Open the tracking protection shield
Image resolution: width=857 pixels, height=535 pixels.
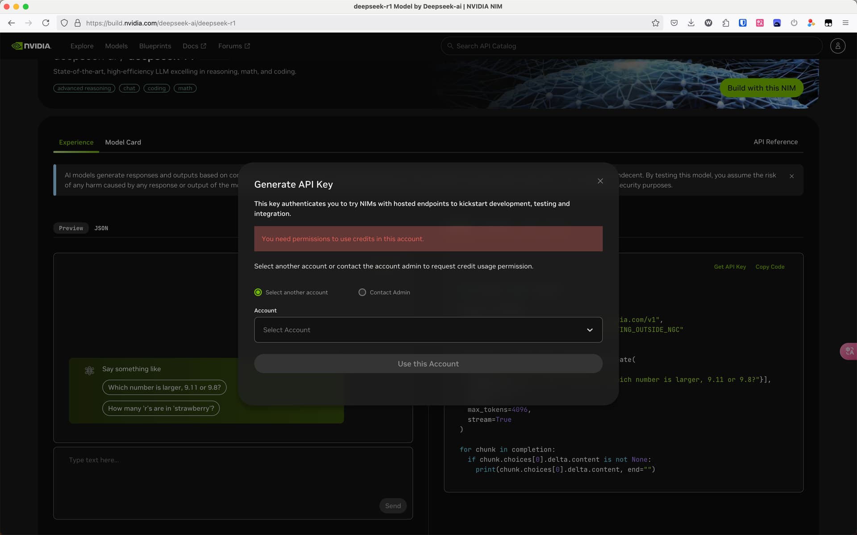(x=64, y=23)
